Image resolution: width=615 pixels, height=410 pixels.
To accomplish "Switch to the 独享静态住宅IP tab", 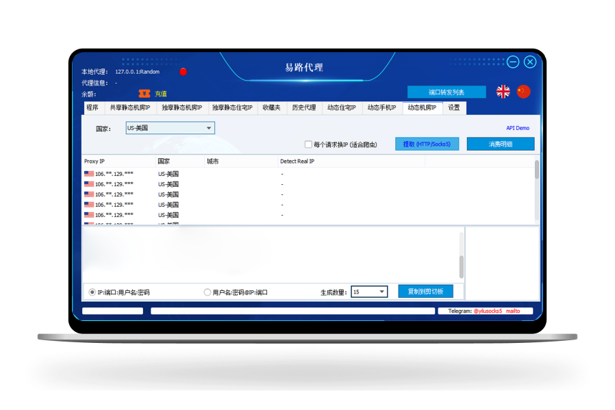I will (x=232, y=107).
